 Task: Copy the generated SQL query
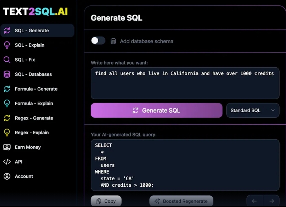(x=106, y=201)
